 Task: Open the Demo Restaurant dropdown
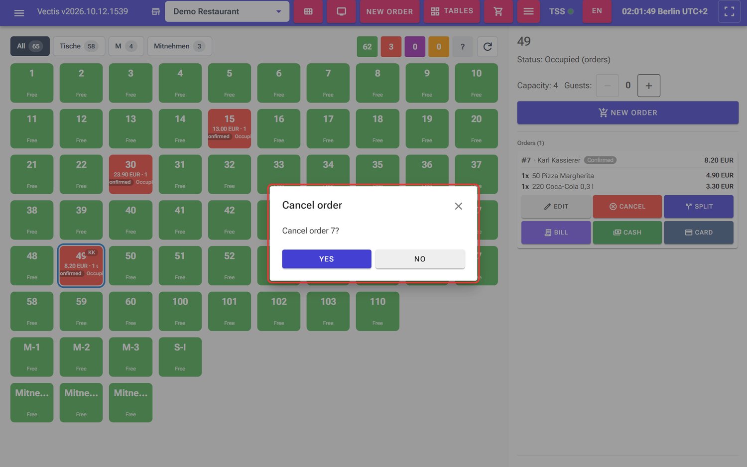pos(227,11)
